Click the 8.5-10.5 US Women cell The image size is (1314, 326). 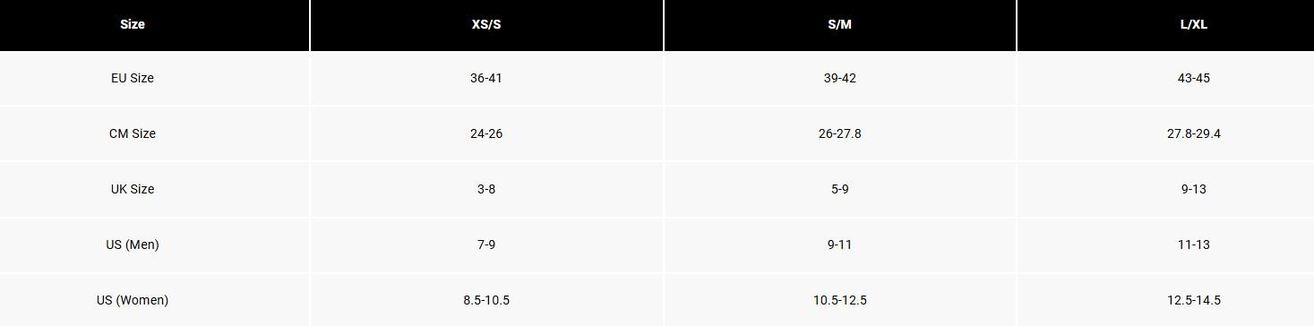486,300
